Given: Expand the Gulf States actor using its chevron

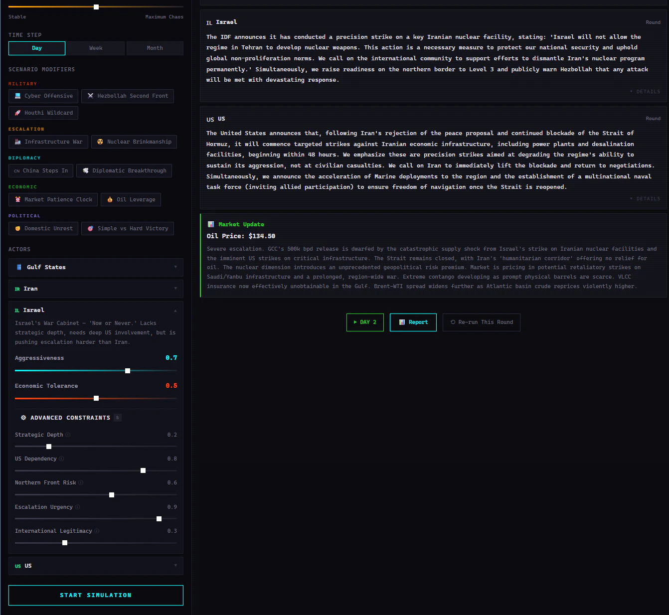Looking at the screenshot, I should tap(175, 267).
